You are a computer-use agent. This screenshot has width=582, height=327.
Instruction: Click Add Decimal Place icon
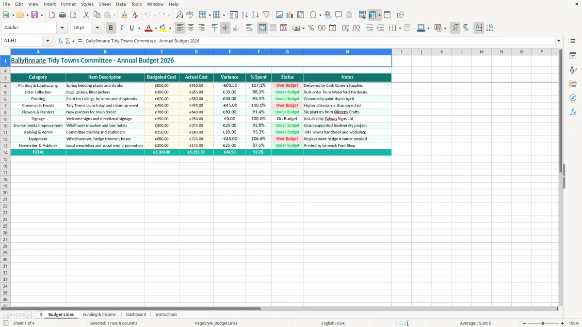pos(345,28)
